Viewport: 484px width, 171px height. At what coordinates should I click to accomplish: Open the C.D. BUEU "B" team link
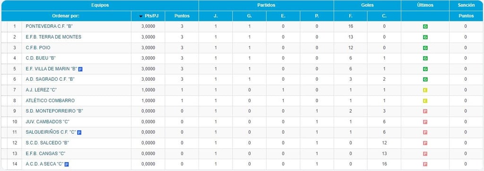tap(41, 58)
